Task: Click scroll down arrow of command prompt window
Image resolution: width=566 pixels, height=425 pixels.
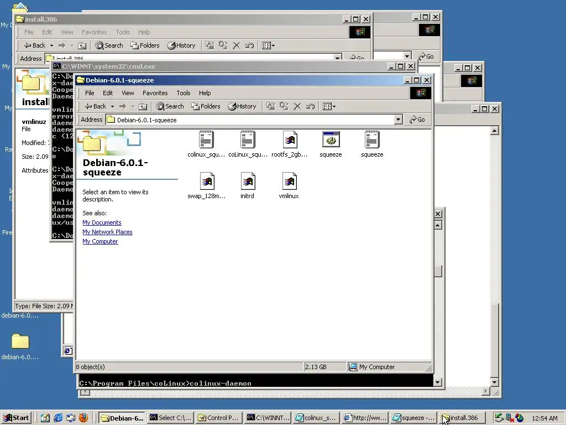Action: pos(438,382)
